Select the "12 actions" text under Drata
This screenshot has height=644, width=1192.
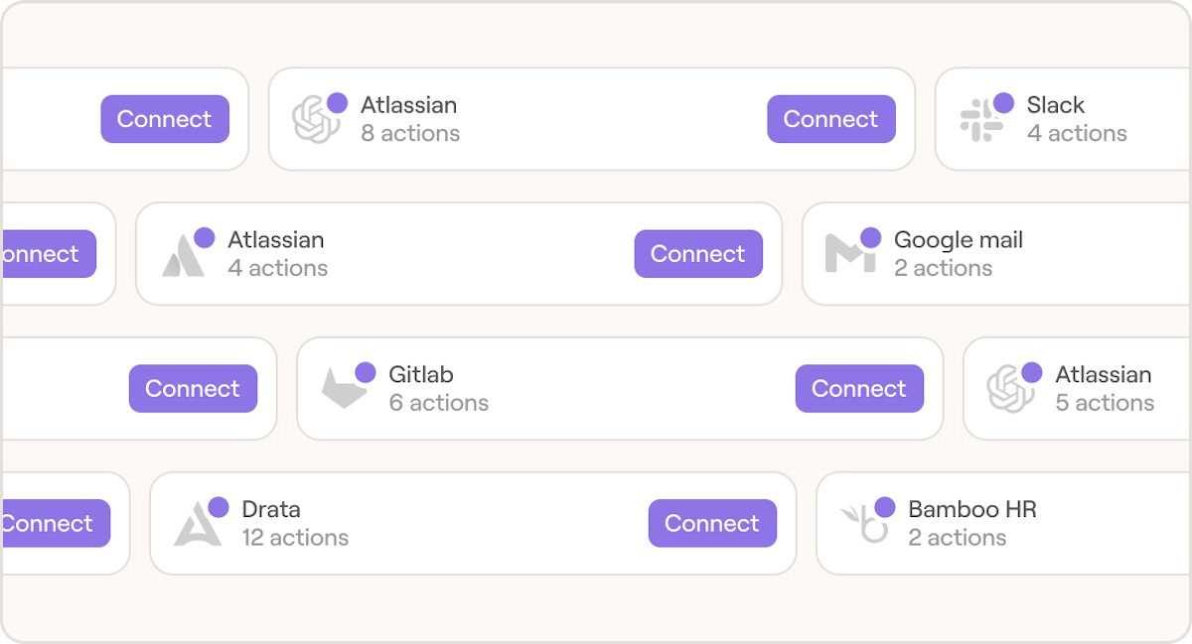tap(295, 538)
